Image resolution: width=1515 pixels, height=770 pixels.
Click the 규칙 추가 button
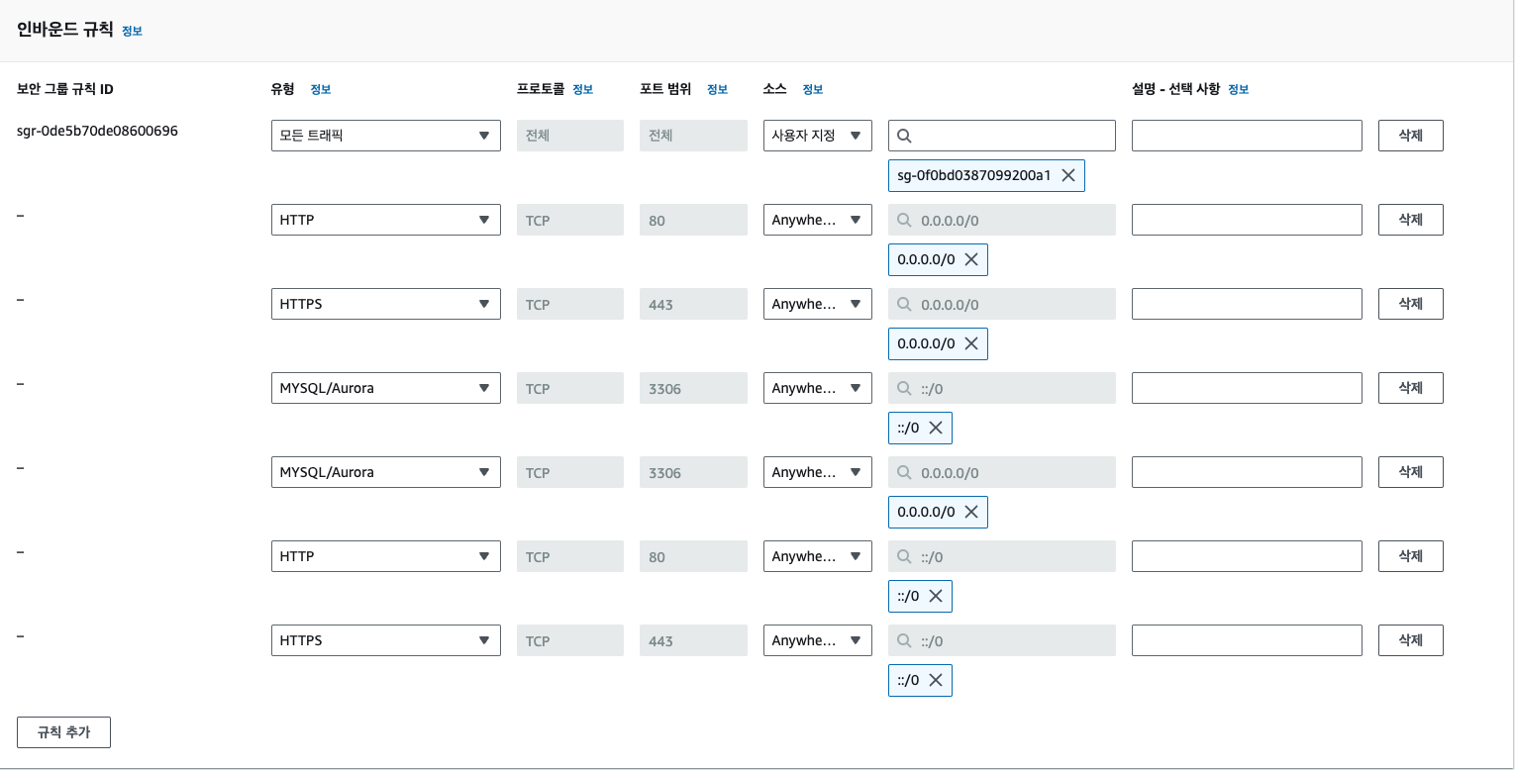(63, 732)
